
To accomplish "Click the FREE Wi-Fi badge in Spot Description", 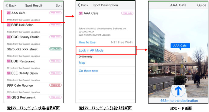I will coord(127,13).
